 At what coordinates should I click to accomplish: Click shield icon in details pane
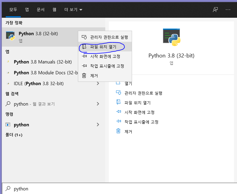pos(118,93)
